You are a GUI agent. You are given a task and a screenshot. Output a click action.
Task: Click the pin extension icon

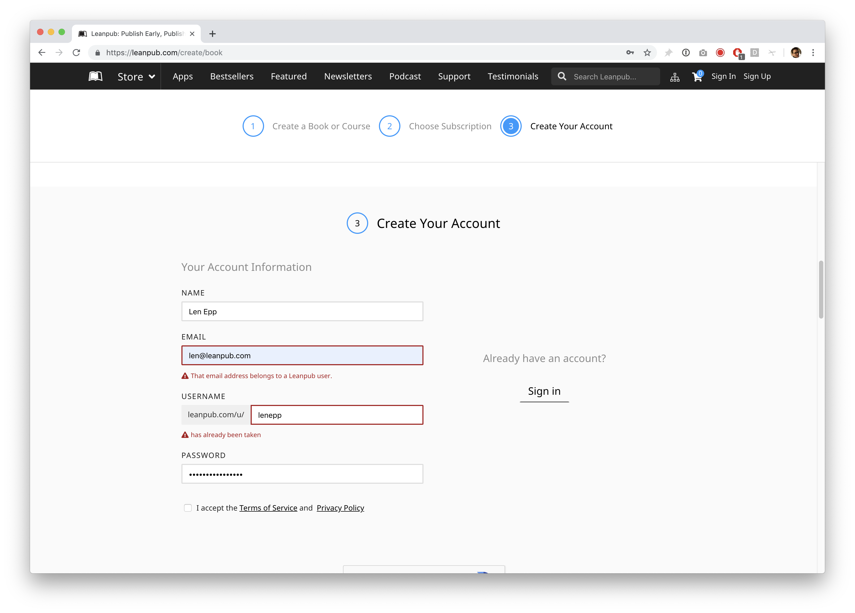668,52
